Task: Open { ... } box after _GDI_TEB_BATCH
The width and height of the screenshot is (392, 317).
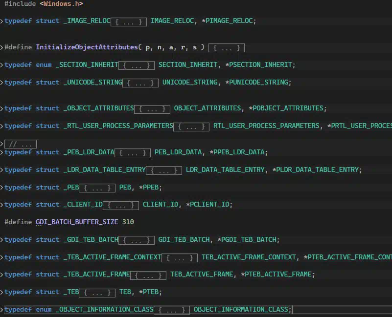Action: tap(137, 240)
